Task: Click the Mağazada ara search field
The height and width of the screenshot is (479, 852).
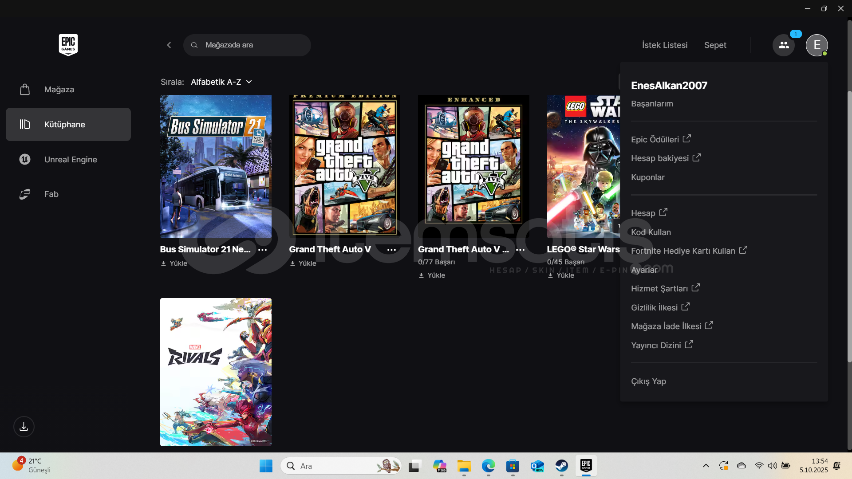Action: [x=247, y=45]
